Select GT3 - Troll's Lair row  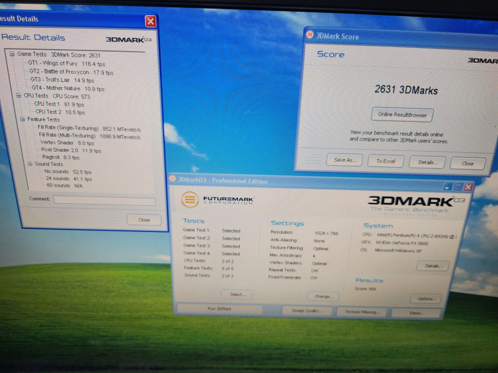[x=62, y=80]
